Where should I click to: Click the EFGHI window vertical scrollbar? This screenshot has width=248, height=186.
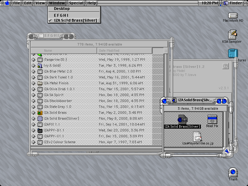166,100
